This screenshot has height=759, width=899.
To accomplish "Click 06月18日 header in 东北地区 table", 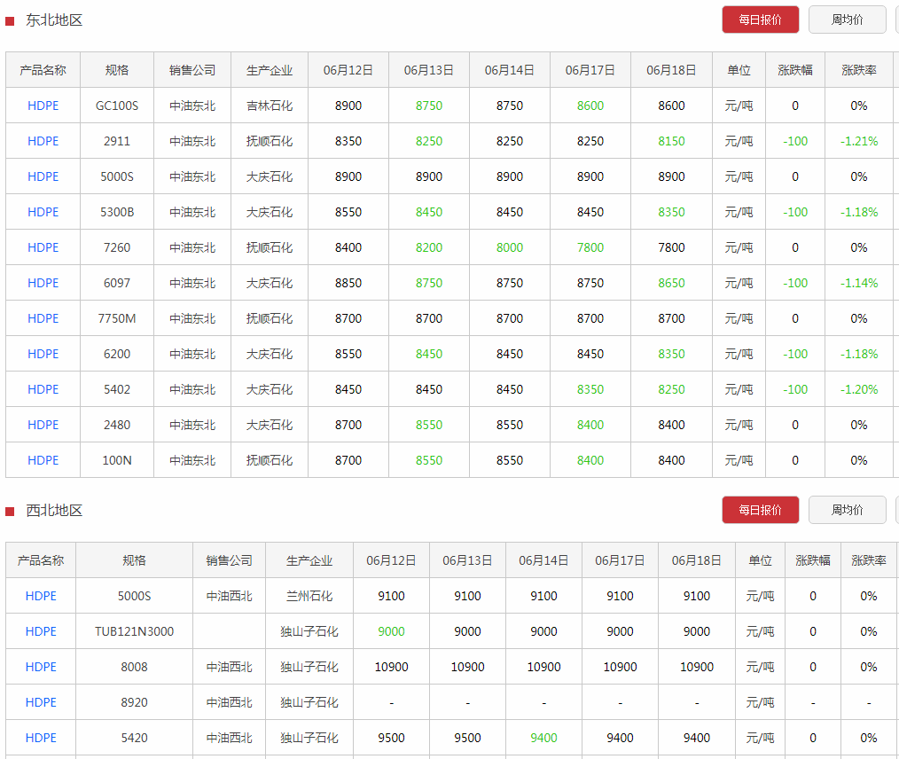I will (x=671, y=70).
